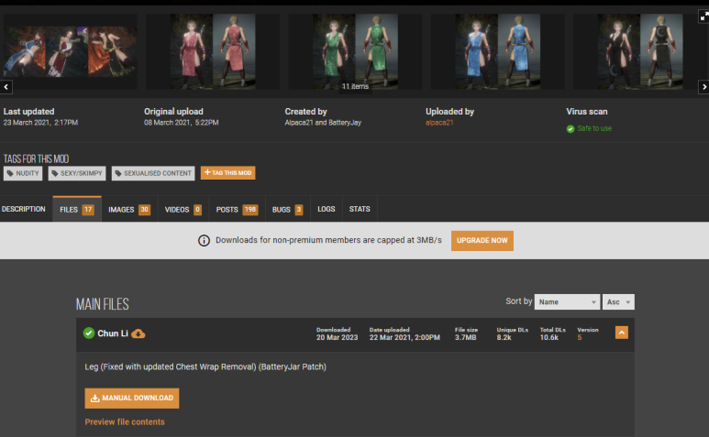Click the Created by Alpaca21 and BatteryJay text

(323, 123)
